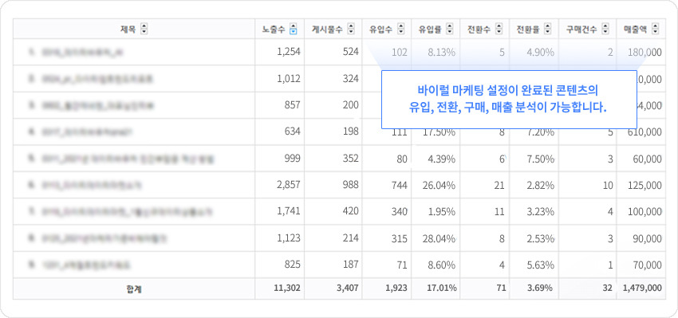Viewport: 678px width, 318px height.
Task: Click the 214 게시물수 value
Action: click(351, 238)
